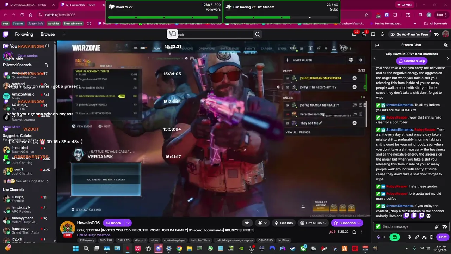
Task: Reload the page in browser toolbar
Action: (22, 15)
